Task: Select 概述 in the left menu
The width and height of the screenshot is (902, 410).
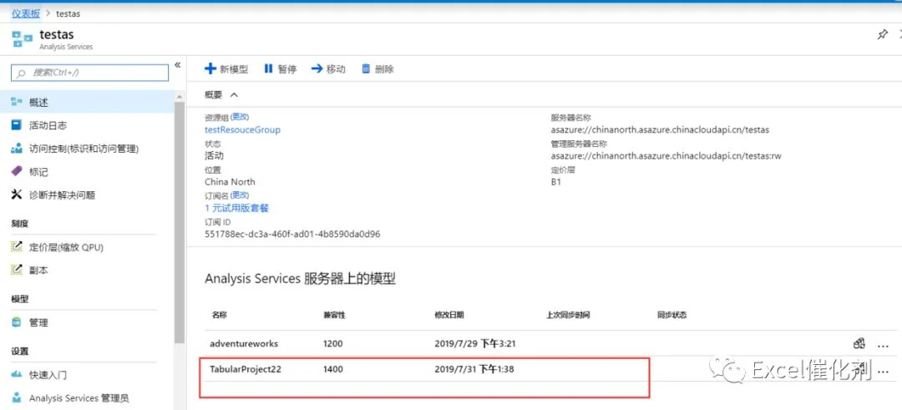Action: pyautogui.click(x=87, y=103)
